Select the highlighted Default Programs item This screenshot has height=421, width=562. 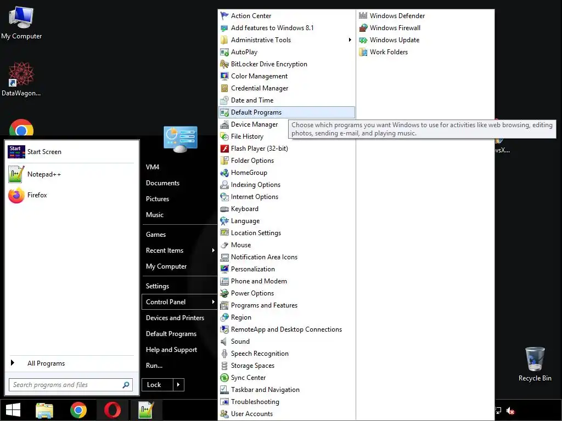pyautogui.click(x=286, y=112)
